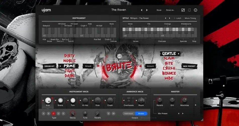
Task: Click the Tune knob
Action: click(85, 113)
